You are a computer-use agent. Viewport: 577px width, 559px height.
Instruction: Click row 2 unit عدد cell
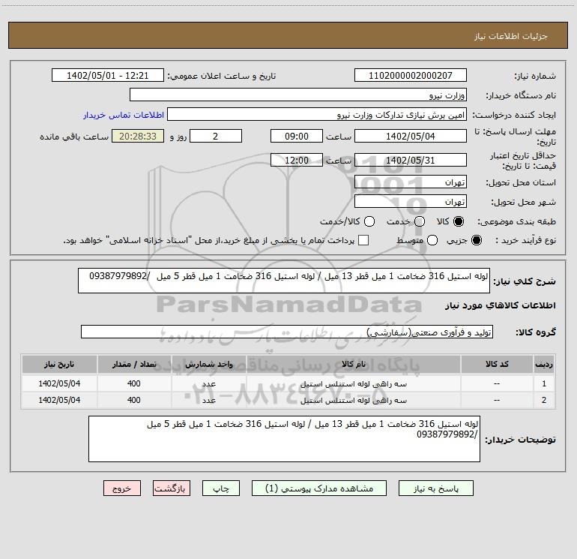coord(208,400)
